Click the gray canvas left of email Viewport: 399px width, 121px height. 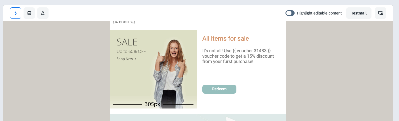[57, 71]
